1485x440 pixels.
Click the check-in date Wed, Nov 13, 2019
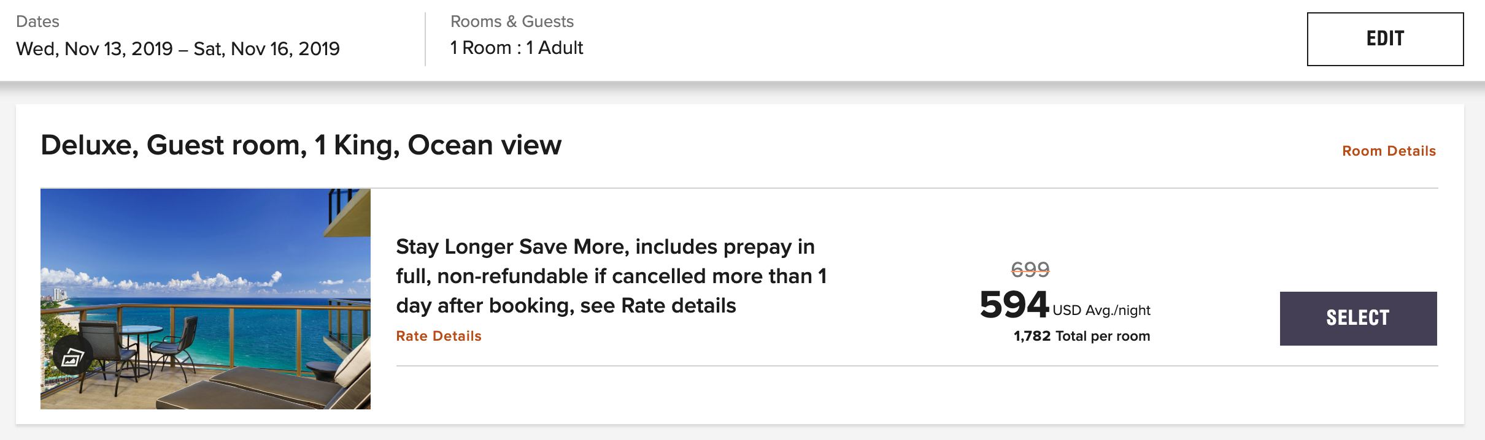coord(94,48)
